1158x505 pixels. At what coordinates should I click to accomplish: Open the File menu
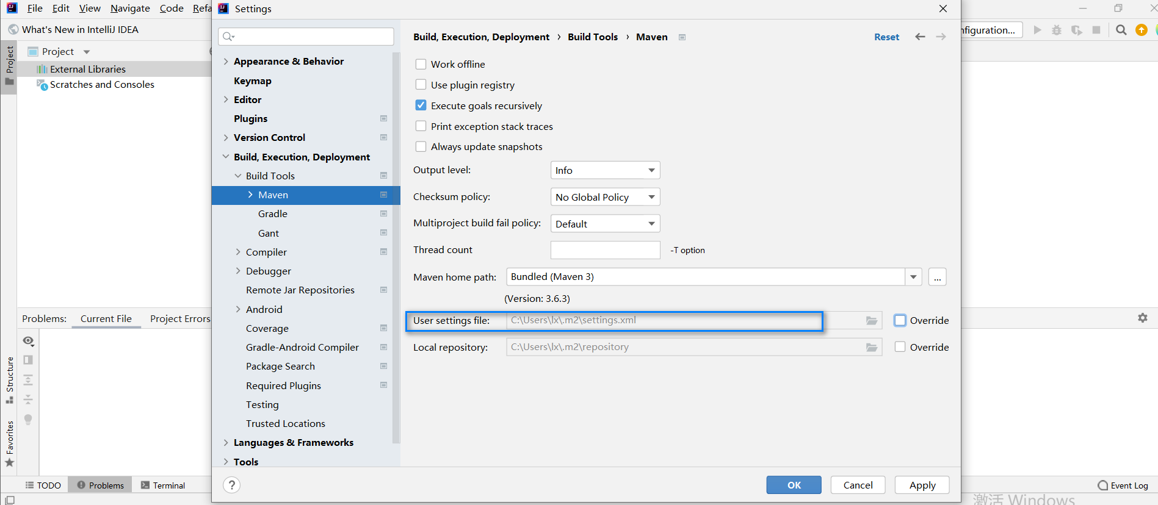tap(35, 8)
